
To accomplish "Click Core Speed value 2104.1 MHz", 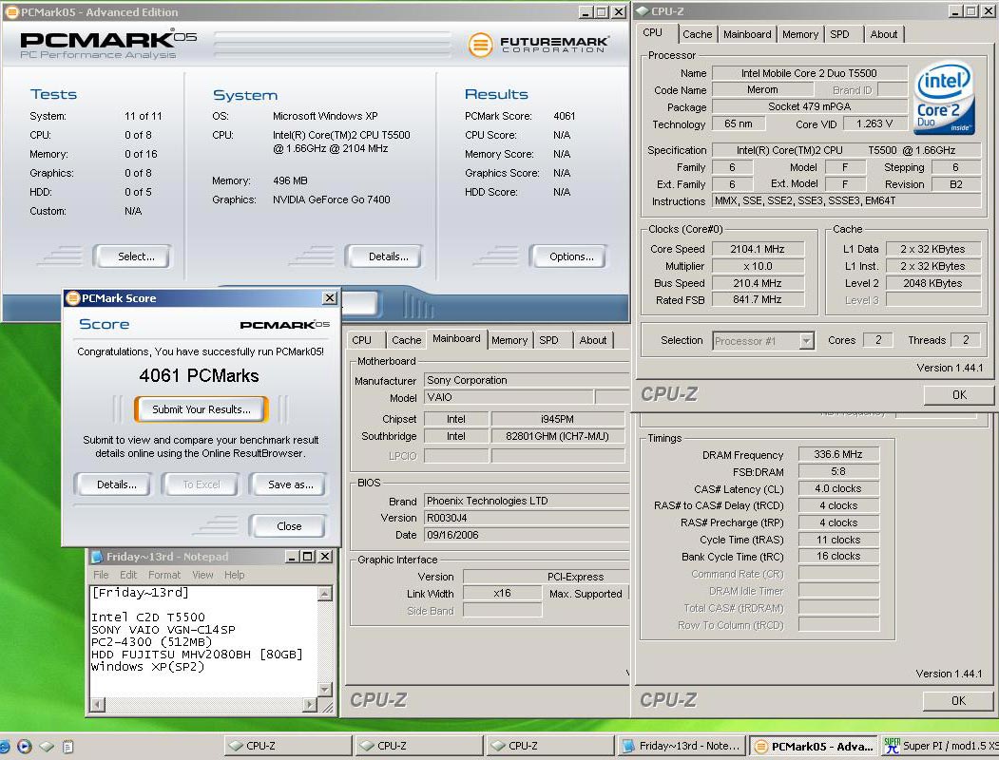I will (758, 249).
